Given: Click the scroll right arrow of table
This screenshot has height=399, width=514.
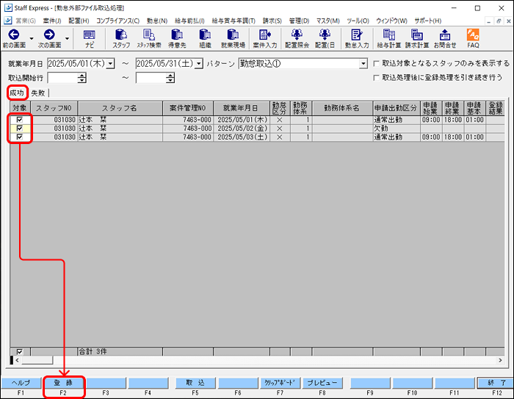Looking at the screenshot, I should pyautogui.click(x=500, y=360).
